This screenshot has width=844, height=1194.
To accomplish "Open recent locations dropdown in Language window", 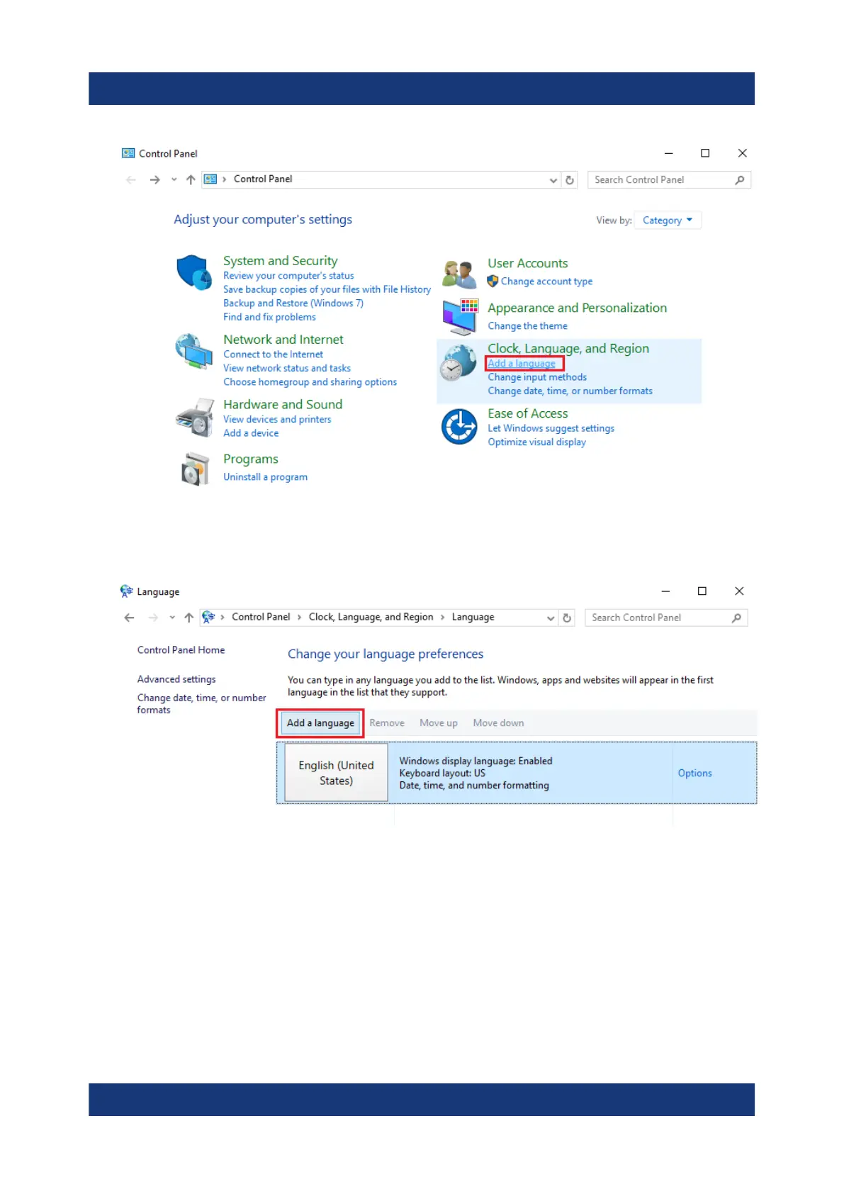I will tap(171, 618).
